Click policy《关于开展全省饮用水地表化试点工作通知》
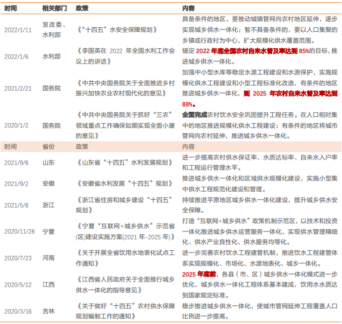Viewport: 342px width, 324px height. [x=126, y=258]
